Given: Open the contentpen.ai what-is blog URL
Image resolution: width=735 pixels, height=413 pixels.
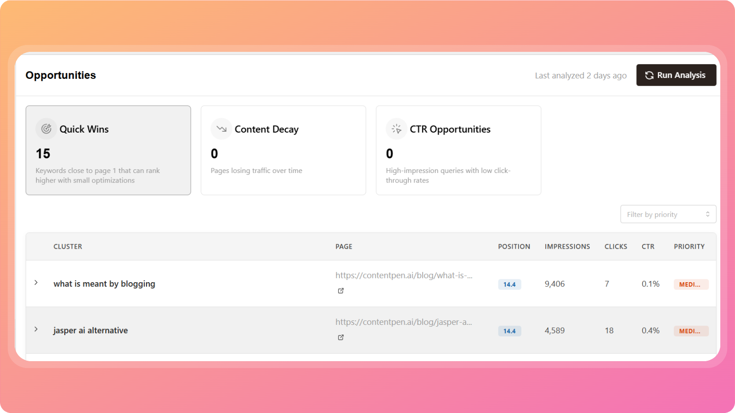Looking at the screenshot, I should pos(403,275).
